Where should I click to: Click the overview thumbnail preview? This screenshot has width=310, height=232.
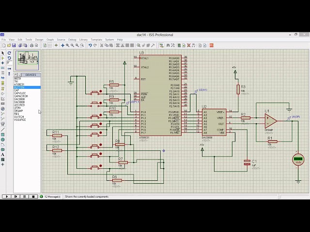27,60
